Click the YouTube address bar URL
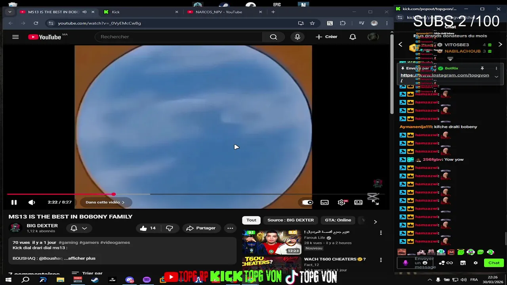Screen dimensions: 507x285 [x=99, y=23]
